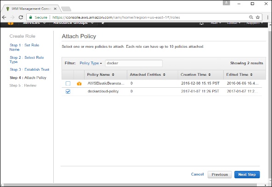
Task: Expand the Services menu in AWS header
Action: pyautogui.click(x=34, y=23)
